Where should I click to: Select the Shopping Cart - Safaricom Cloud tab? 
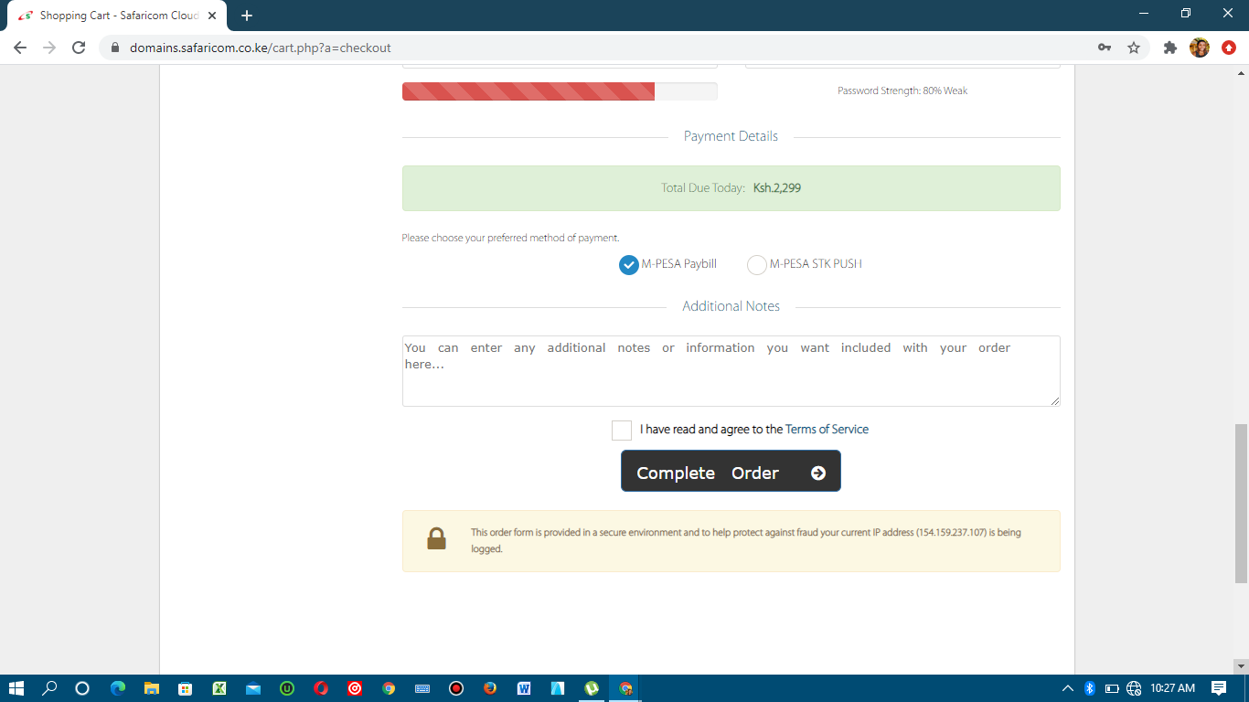point(117,16)
